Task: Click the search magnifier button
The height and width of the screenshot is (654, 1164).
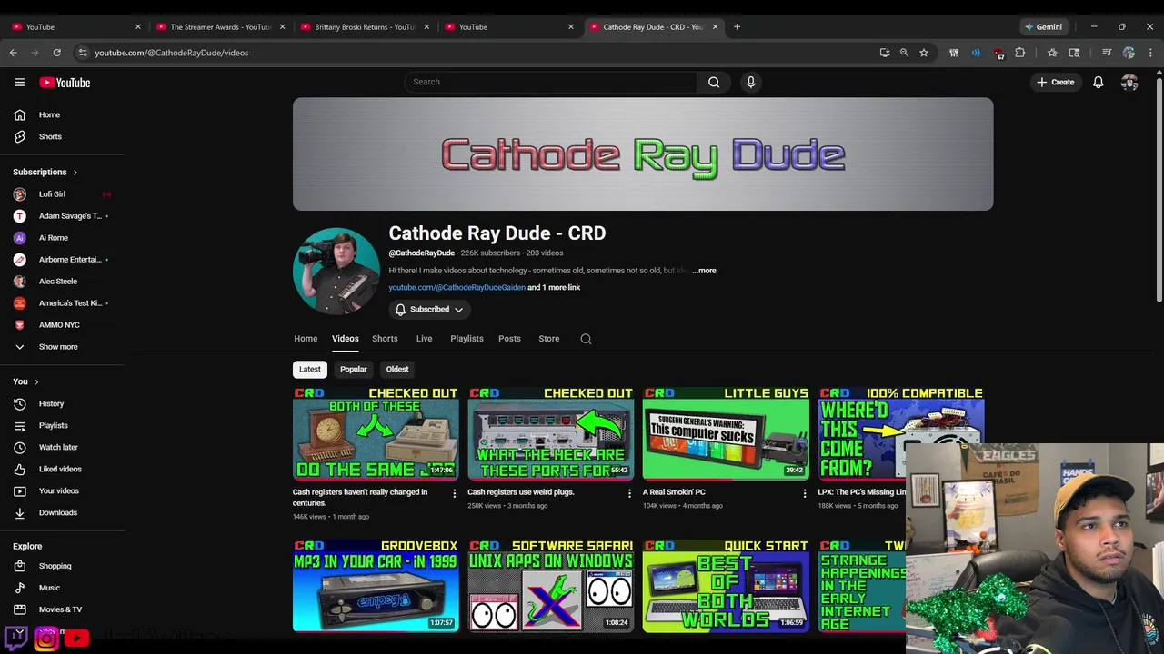Action: tap(714, 82)
